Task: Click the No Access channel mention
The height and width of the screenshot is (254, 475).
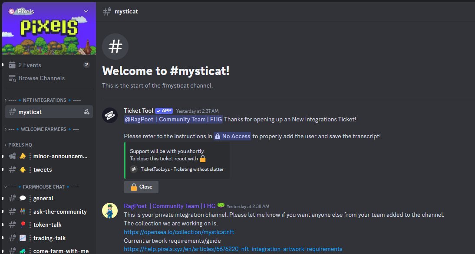Action: pos(232,137)
